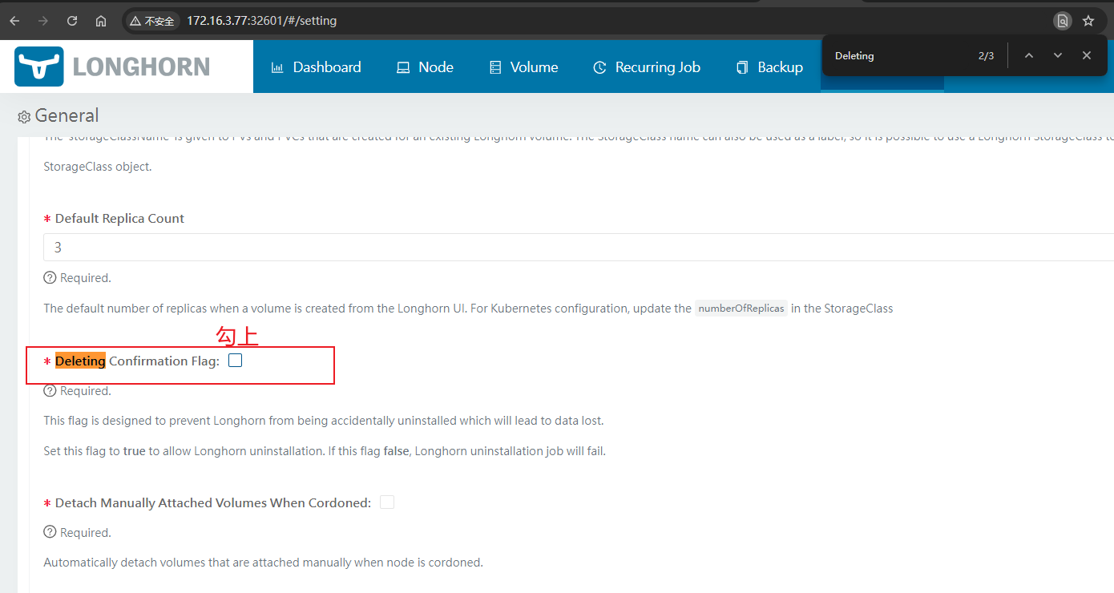Jump to next find result
Image resolution: width=1114 pixels, height=593 pixels.
click(x=1058, y=55)
